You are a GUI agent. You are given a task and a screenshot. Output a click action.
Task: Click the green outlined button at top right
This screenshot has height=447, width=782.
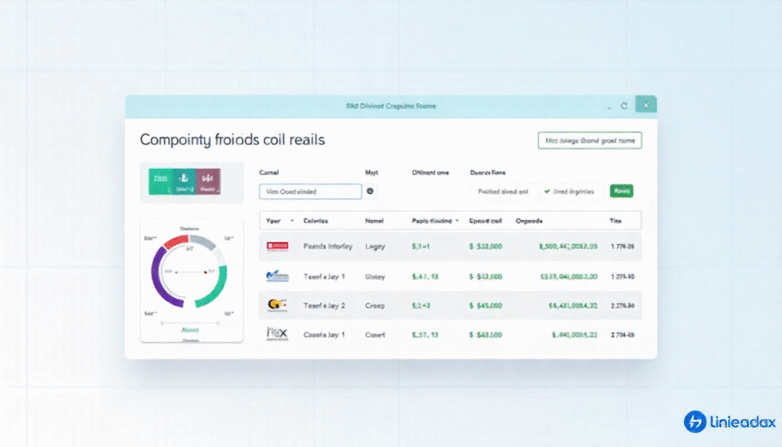(x=590, y=141)
